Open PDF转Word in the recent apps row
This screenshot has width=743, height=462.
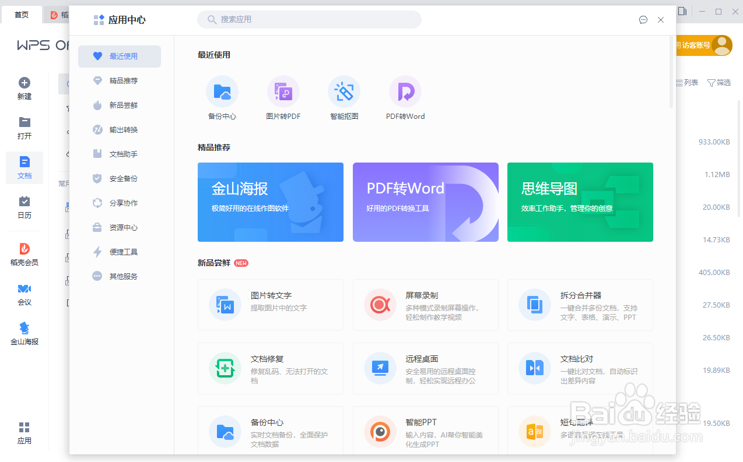[405, 97]
